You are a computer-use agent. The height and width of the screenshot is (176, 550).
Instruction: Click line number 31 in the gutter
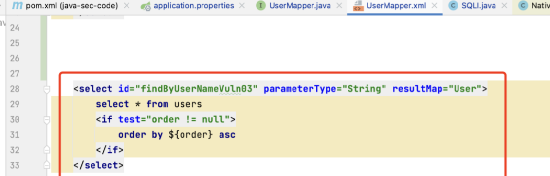(x=15, y=135)
